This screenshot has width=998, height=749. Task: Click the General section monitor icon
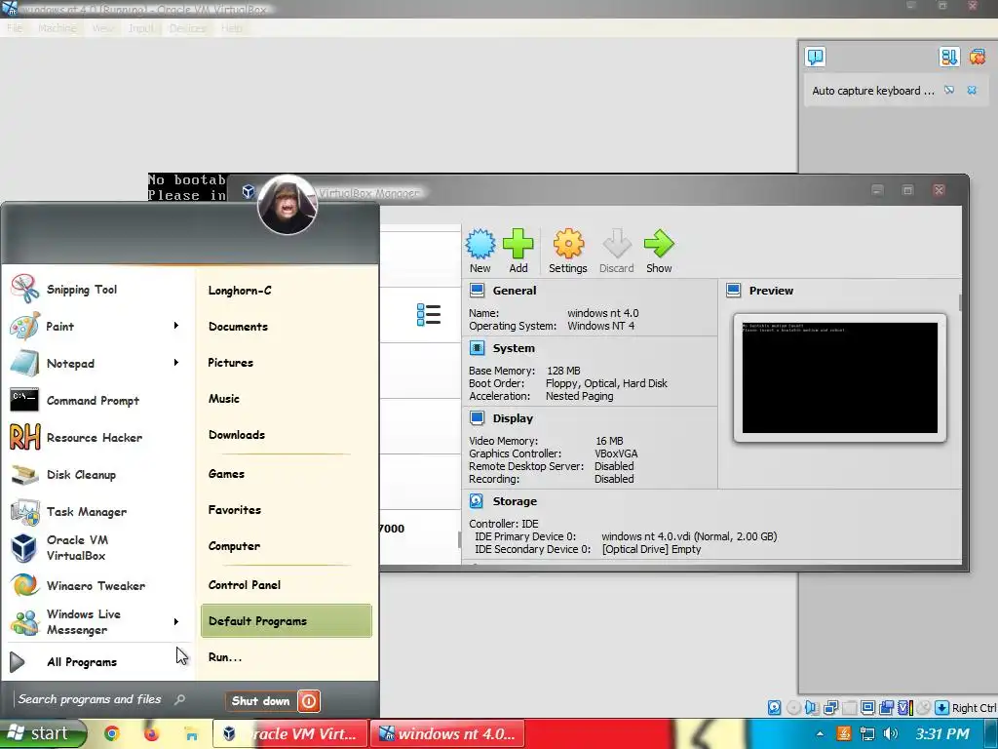[477, 291]
